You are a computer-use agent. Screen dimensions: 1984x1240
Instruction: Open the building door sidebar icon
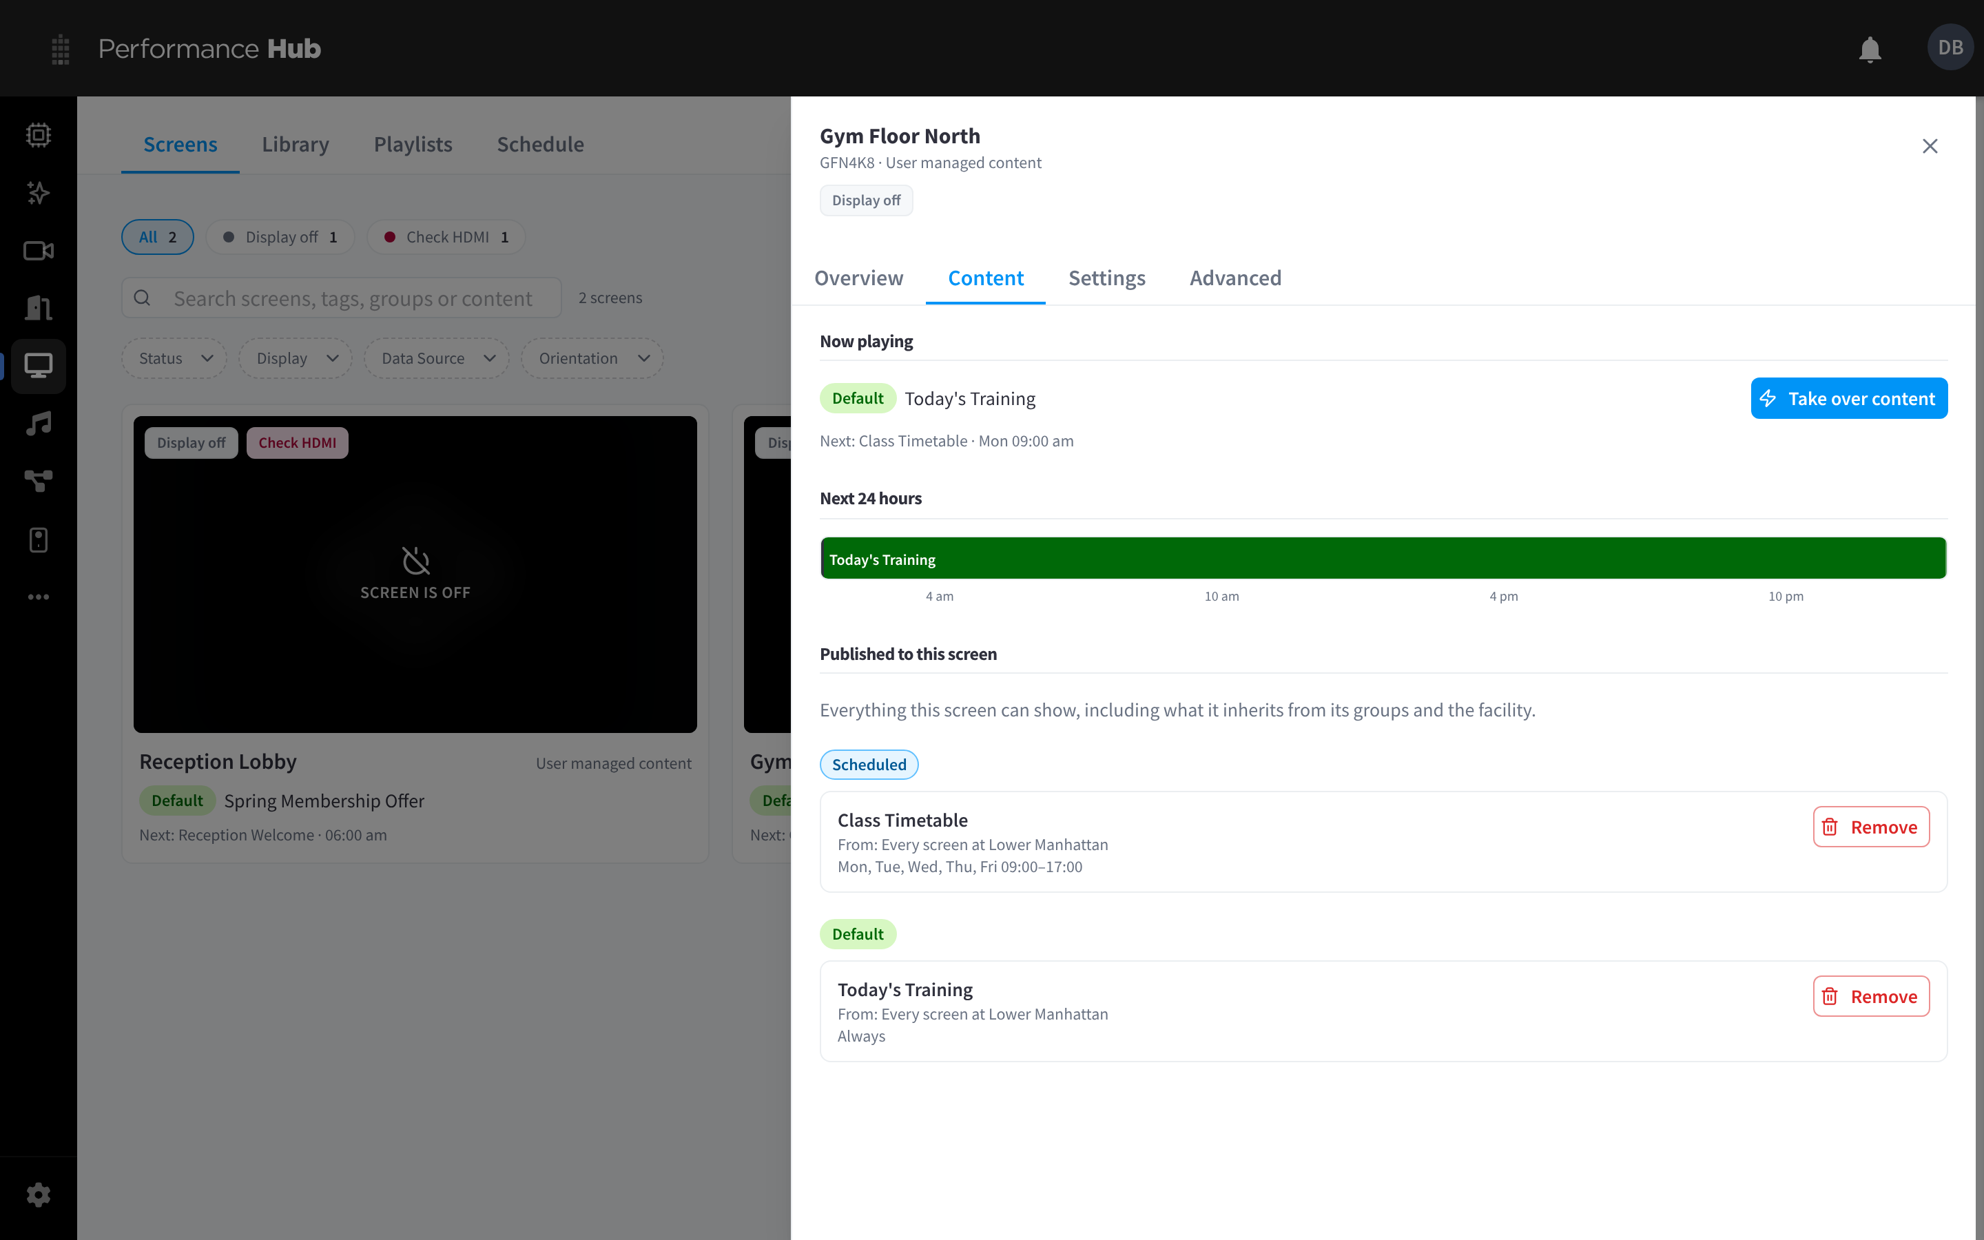click(x=39, y=307)
